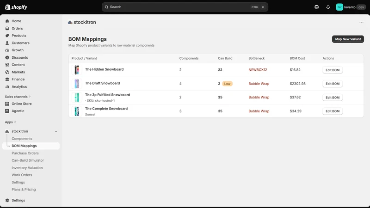This screenshot has width=370, height=208.
Task: Click the Settings gear icon
Action: point(7,200)
